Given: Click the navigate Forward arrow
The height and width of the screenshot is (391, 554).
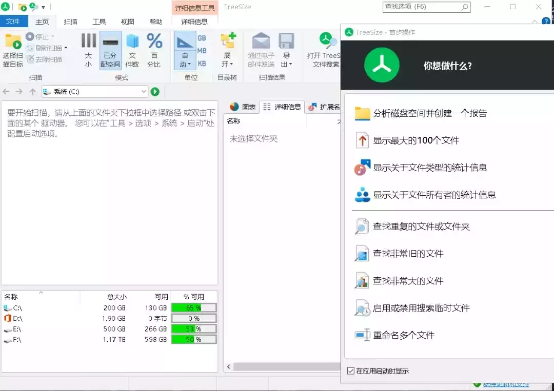Looking at the screenshot, I should point(19,92).
